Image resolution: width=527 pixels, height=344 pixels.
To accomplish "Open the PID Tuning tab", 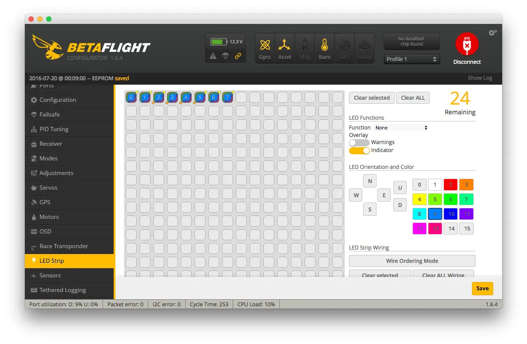I will point(54,129).
